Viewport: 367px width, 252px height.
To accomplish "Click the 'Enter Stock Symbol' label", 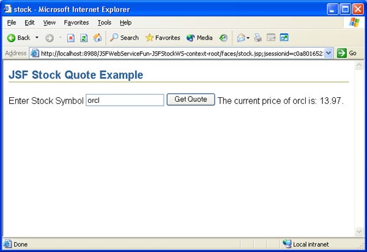I will click(x=46, y=101).
